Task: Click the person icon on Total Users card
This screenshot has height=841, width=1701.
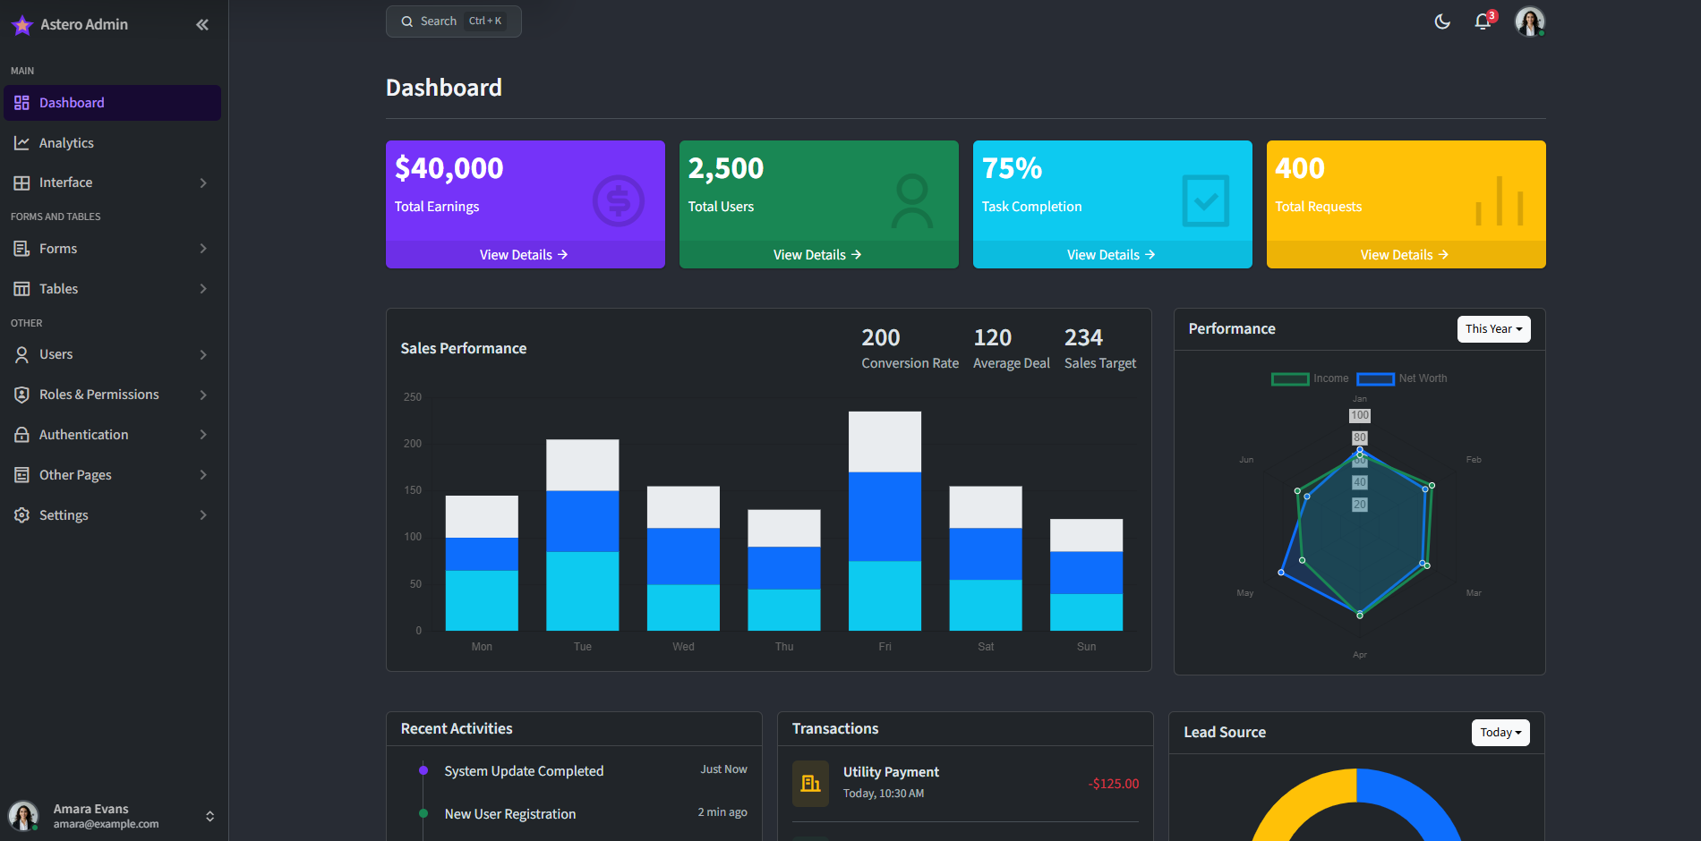Action: pos(911,201)
